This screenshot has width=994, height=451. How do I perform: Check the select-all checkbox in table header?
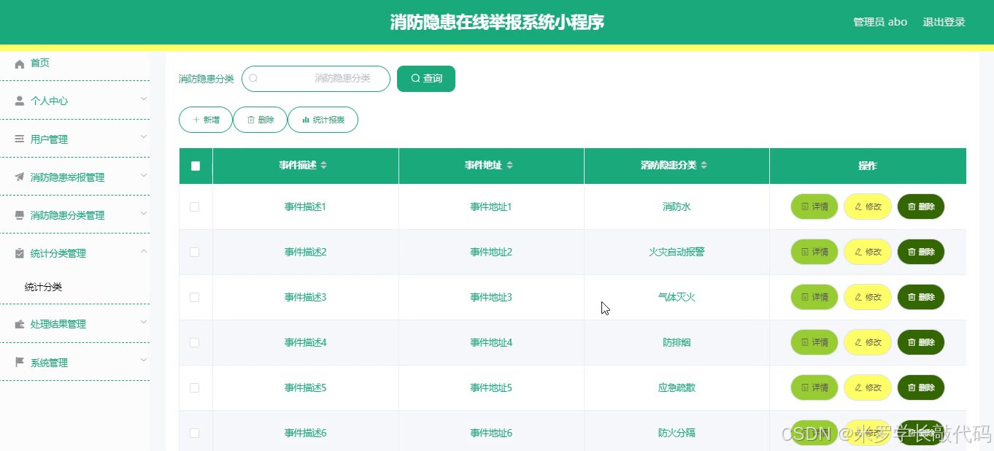click(x=195, y=166)
